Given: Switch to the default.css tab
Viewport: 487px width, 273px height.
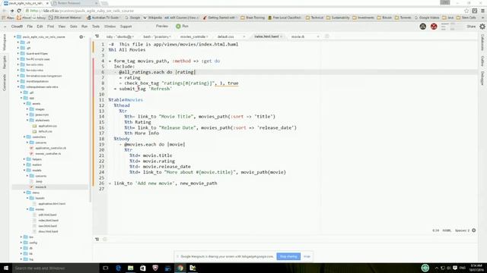Looking at the screenshot, I should 226,37.
